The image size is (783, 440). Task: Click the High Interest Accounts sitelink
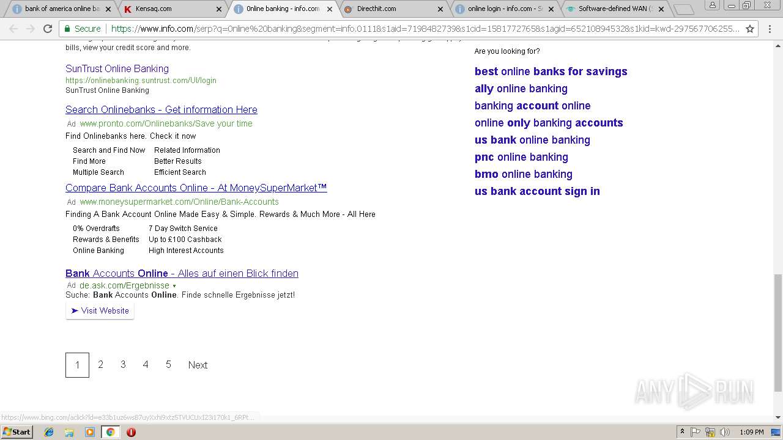pyautogui.click(x=186, y=250)
